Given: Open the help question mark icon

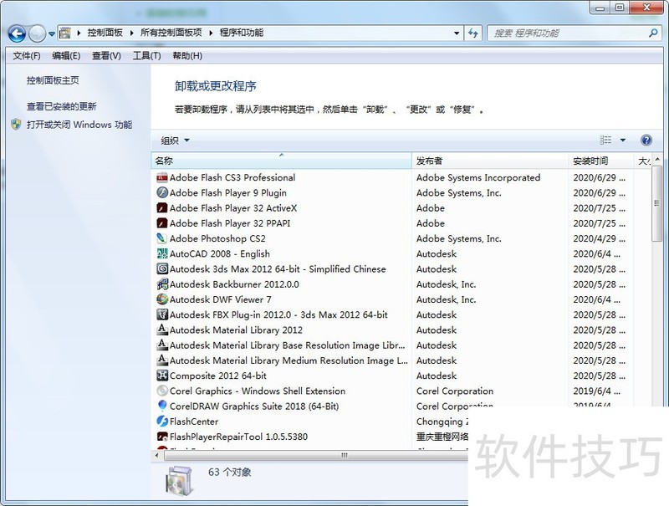Looking at the screenshot, I should click(646, 140).
